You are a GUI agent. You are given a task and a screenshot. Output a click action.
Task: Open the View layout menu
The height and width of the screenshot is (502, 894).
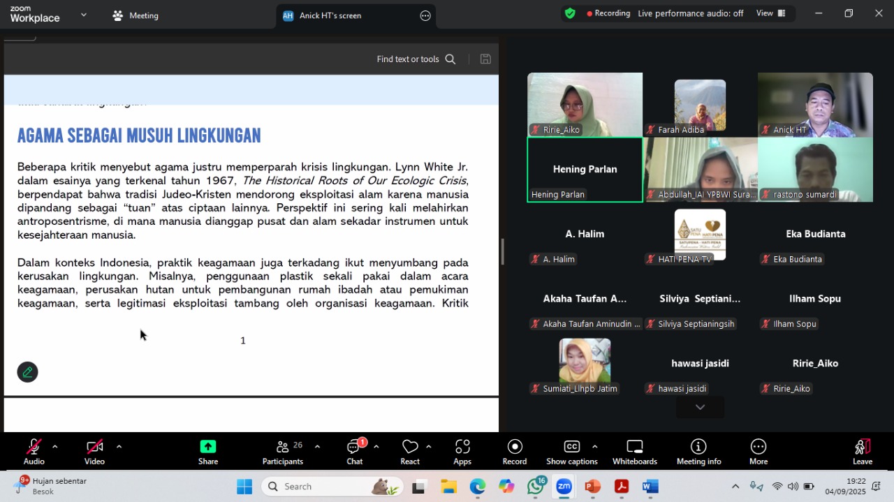pyautogui.click(x=770, y=13)
